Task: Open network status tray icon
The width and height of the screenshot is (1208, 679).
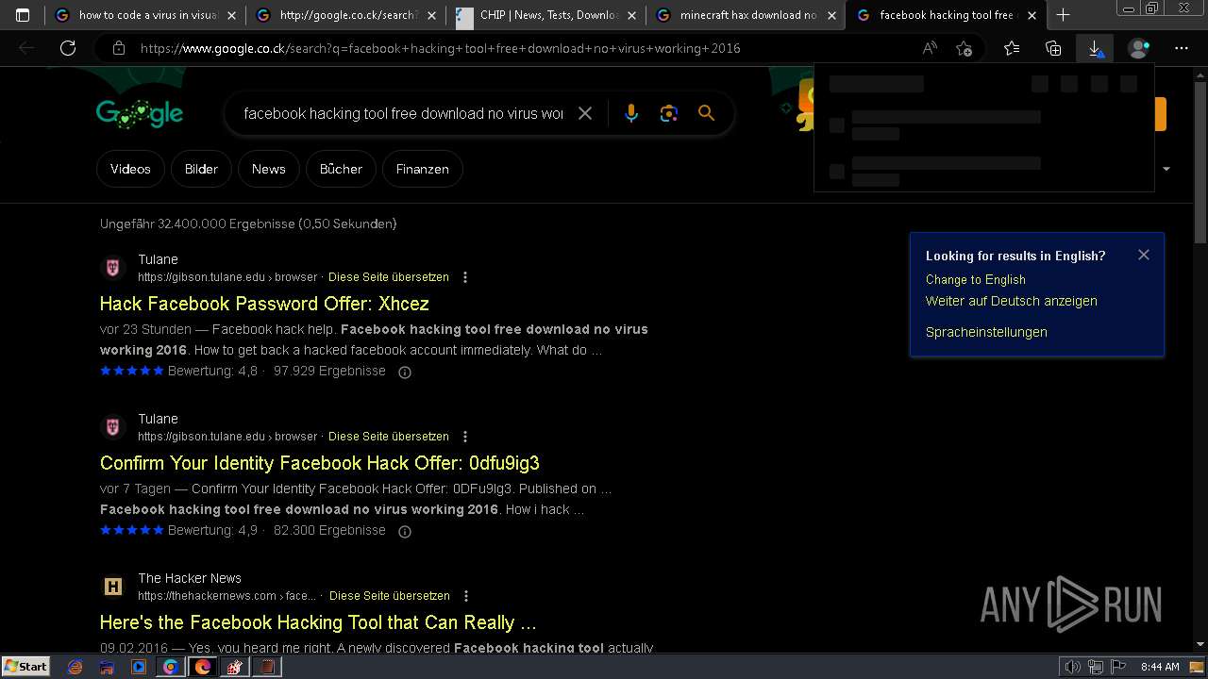Action: (1095, 667)
